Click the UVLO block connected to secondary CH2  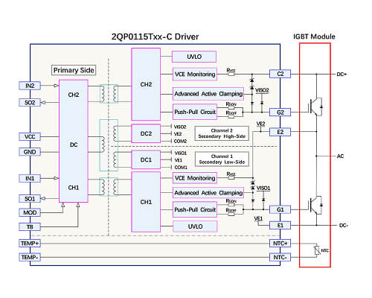194,57
